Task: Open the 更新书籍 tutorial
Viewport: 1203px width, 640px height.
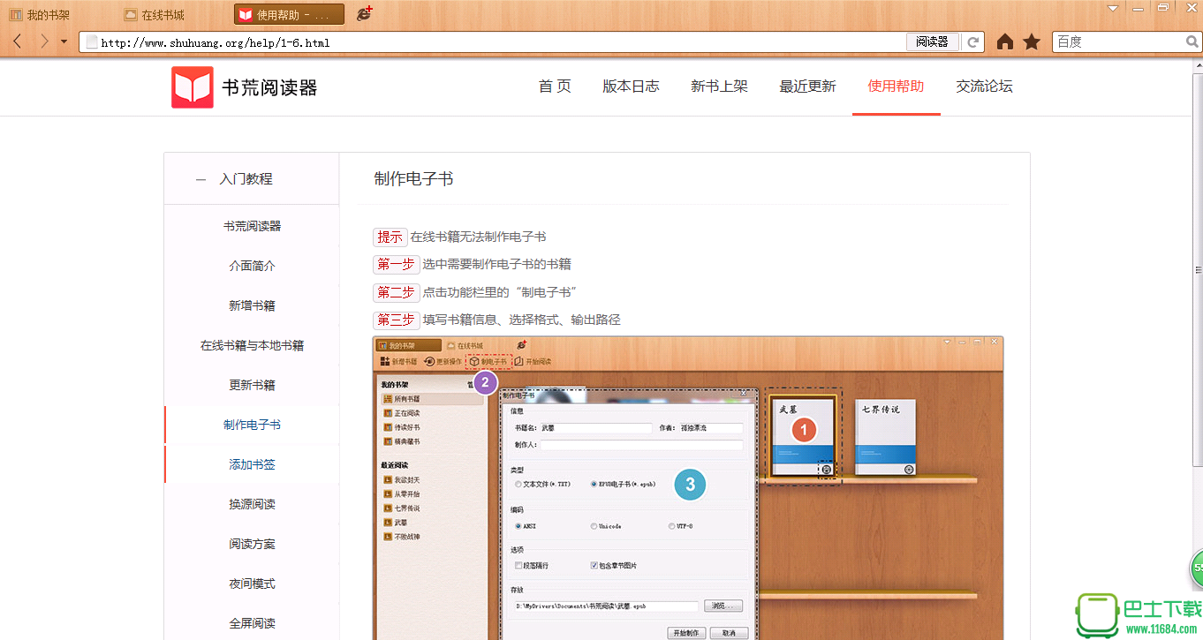Action: click(252, 385)
